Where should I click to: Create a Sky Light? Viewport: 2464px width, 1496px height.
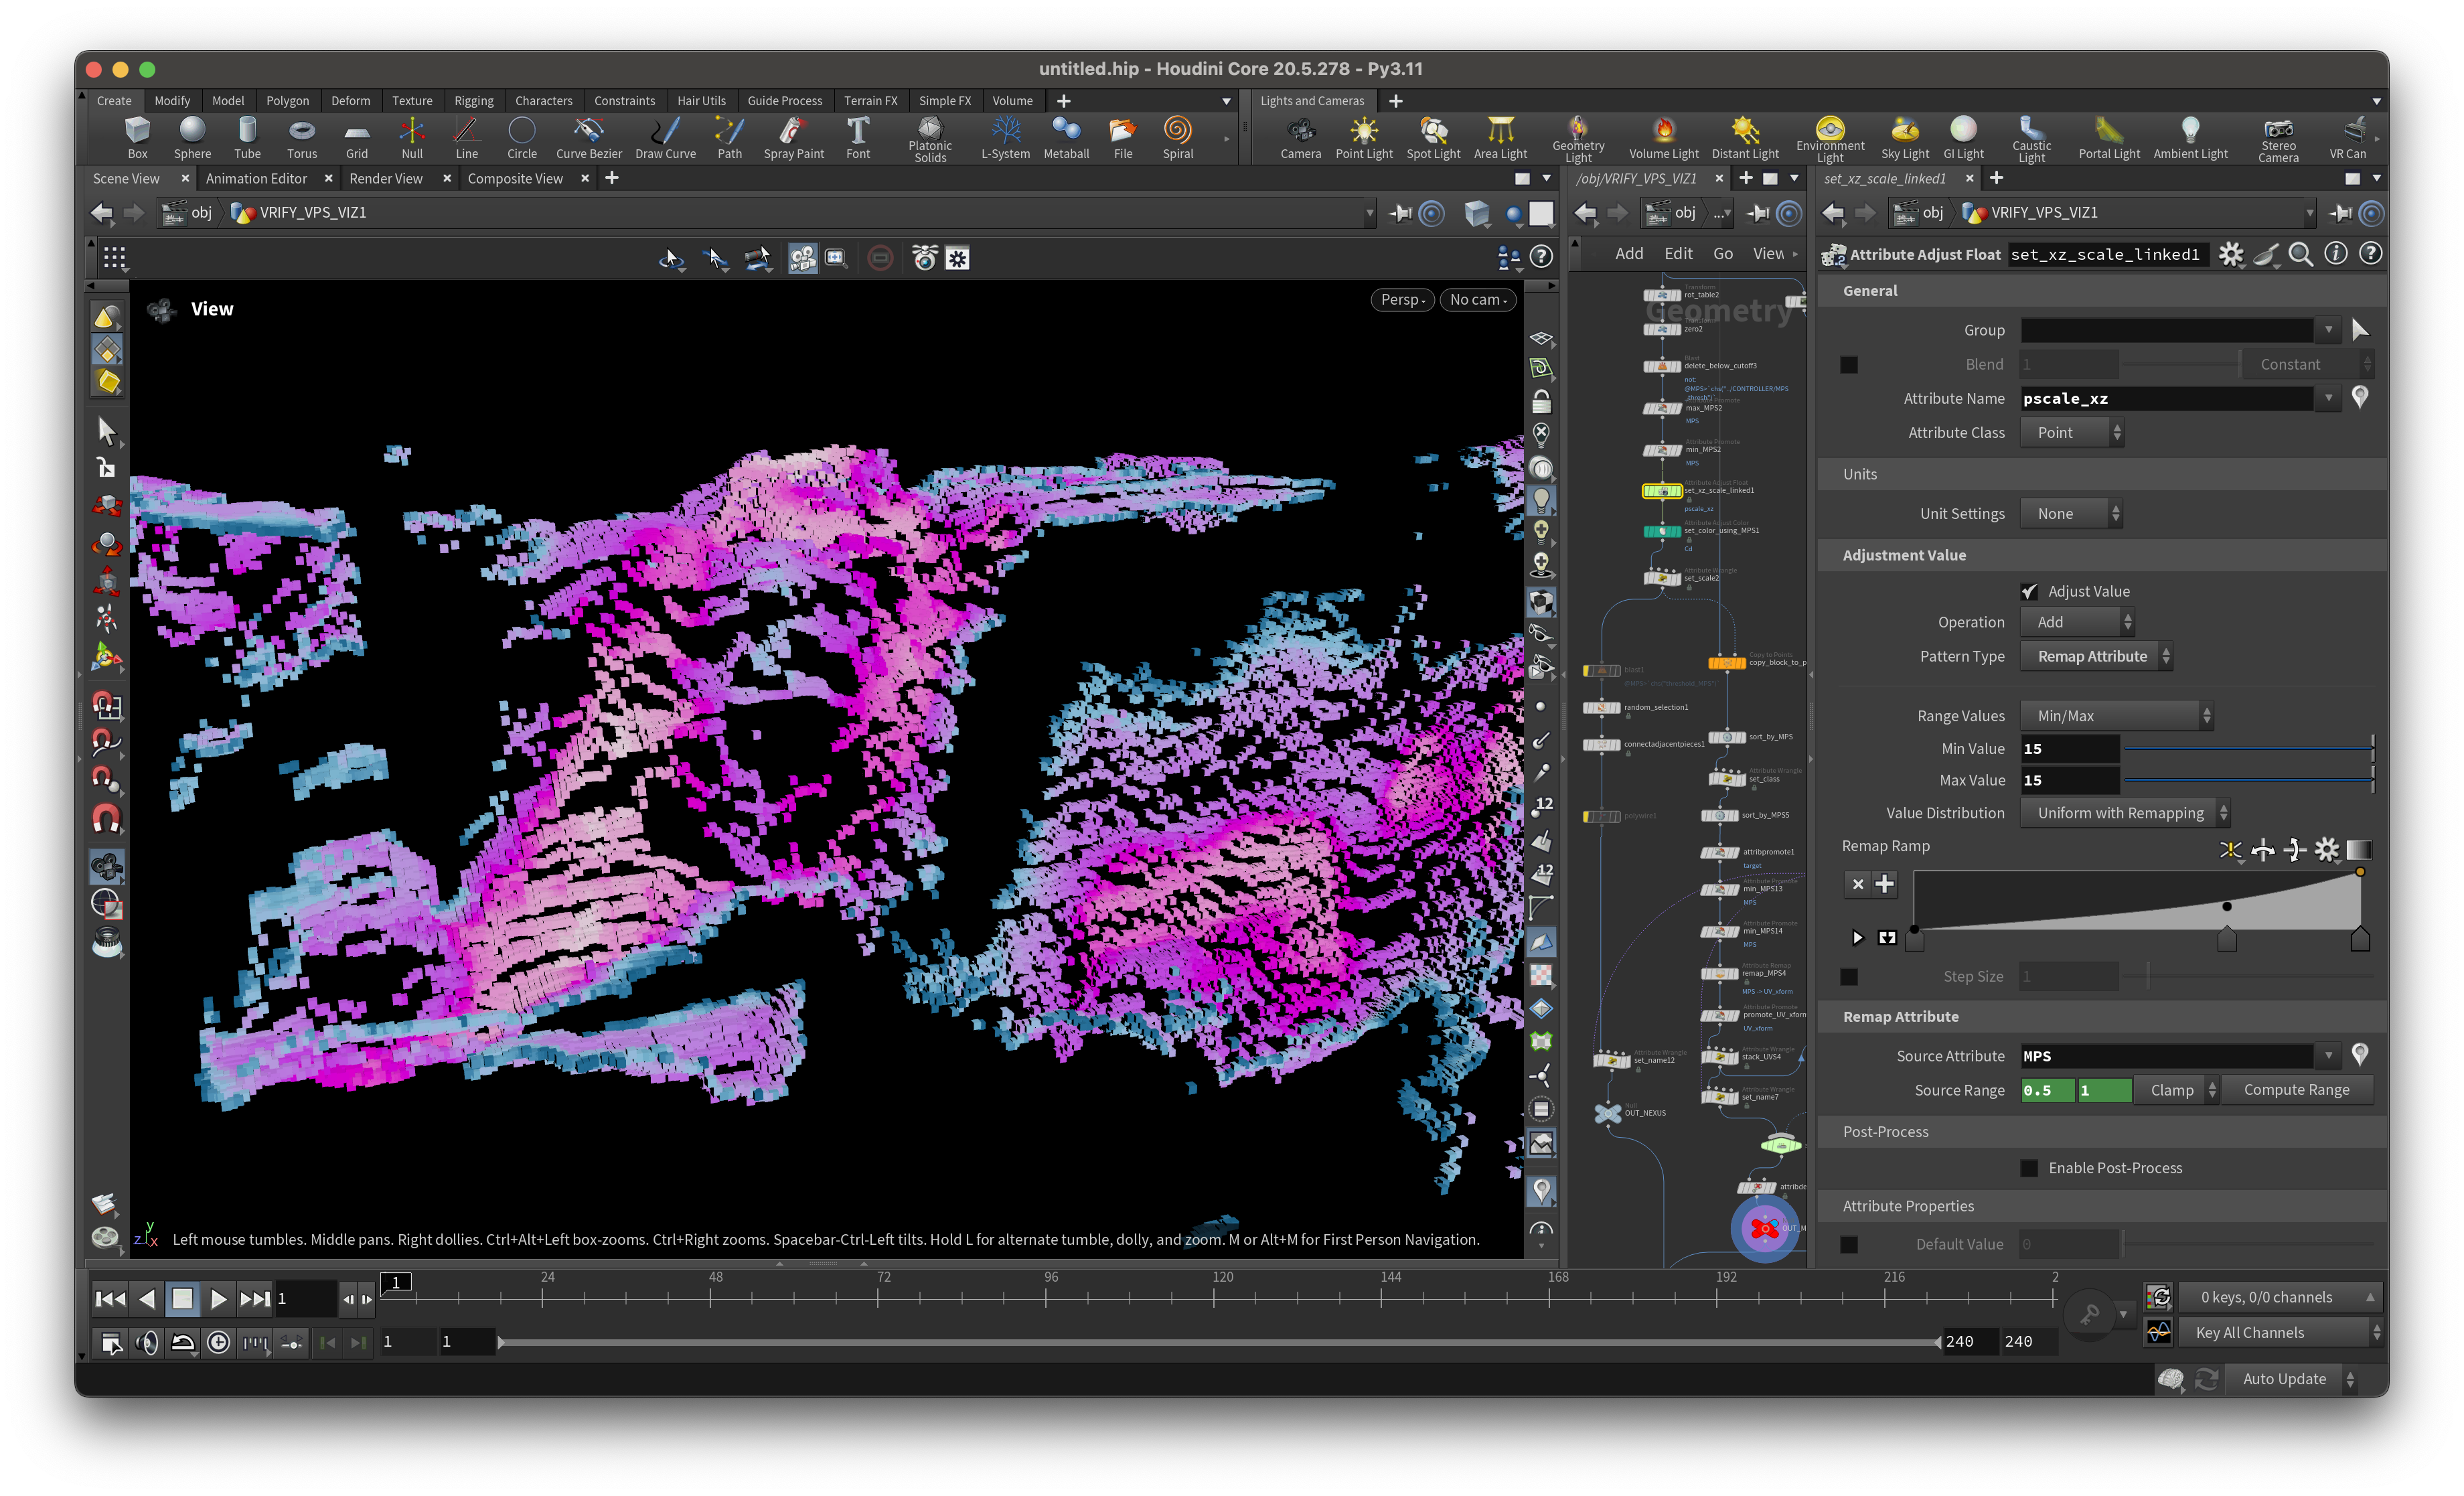(x=1904, y=137)
